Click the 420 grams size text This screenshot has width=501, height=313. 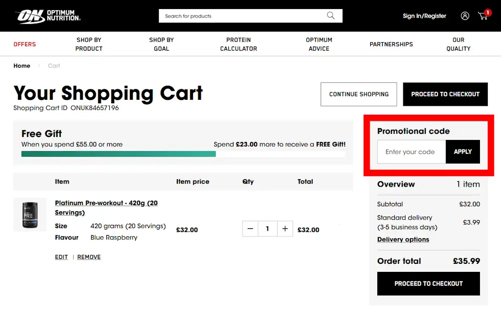(x=128, y=226)
